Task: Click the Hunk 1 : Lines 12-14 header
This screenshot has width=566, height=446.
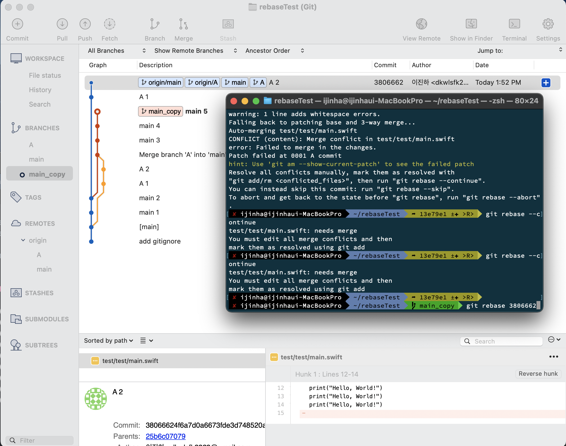Action: (x=326, y=374)
